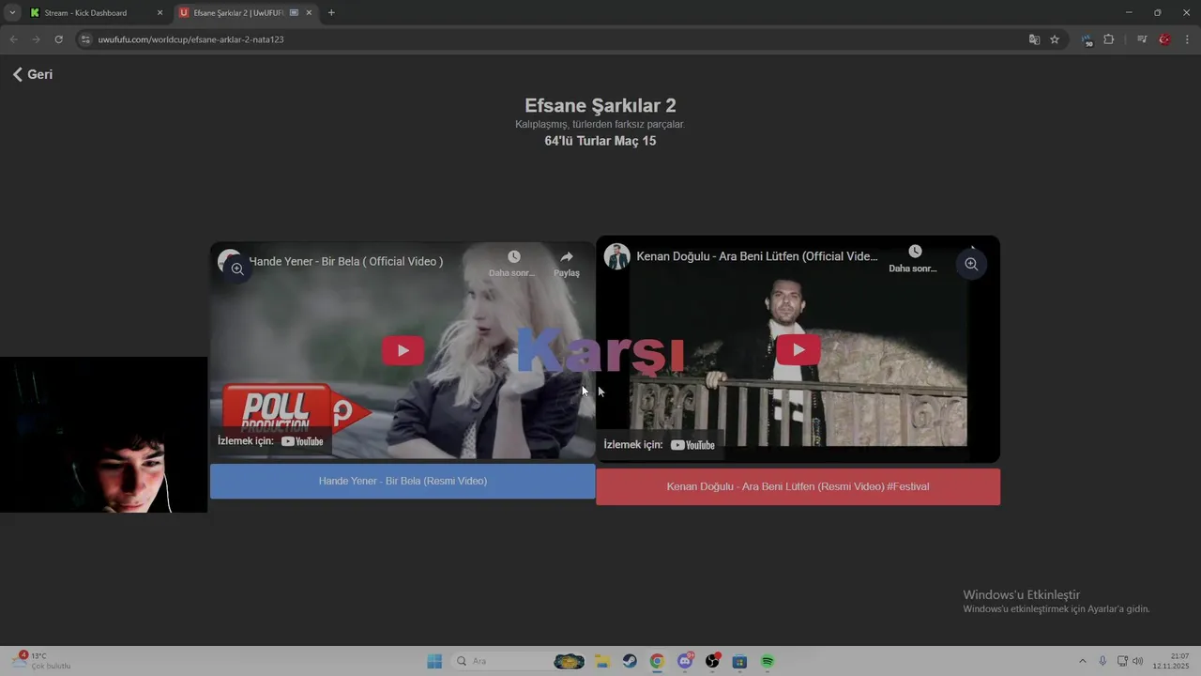Open the volume speaker tray icon
1201x676 pixels.
click(1138, 661)
